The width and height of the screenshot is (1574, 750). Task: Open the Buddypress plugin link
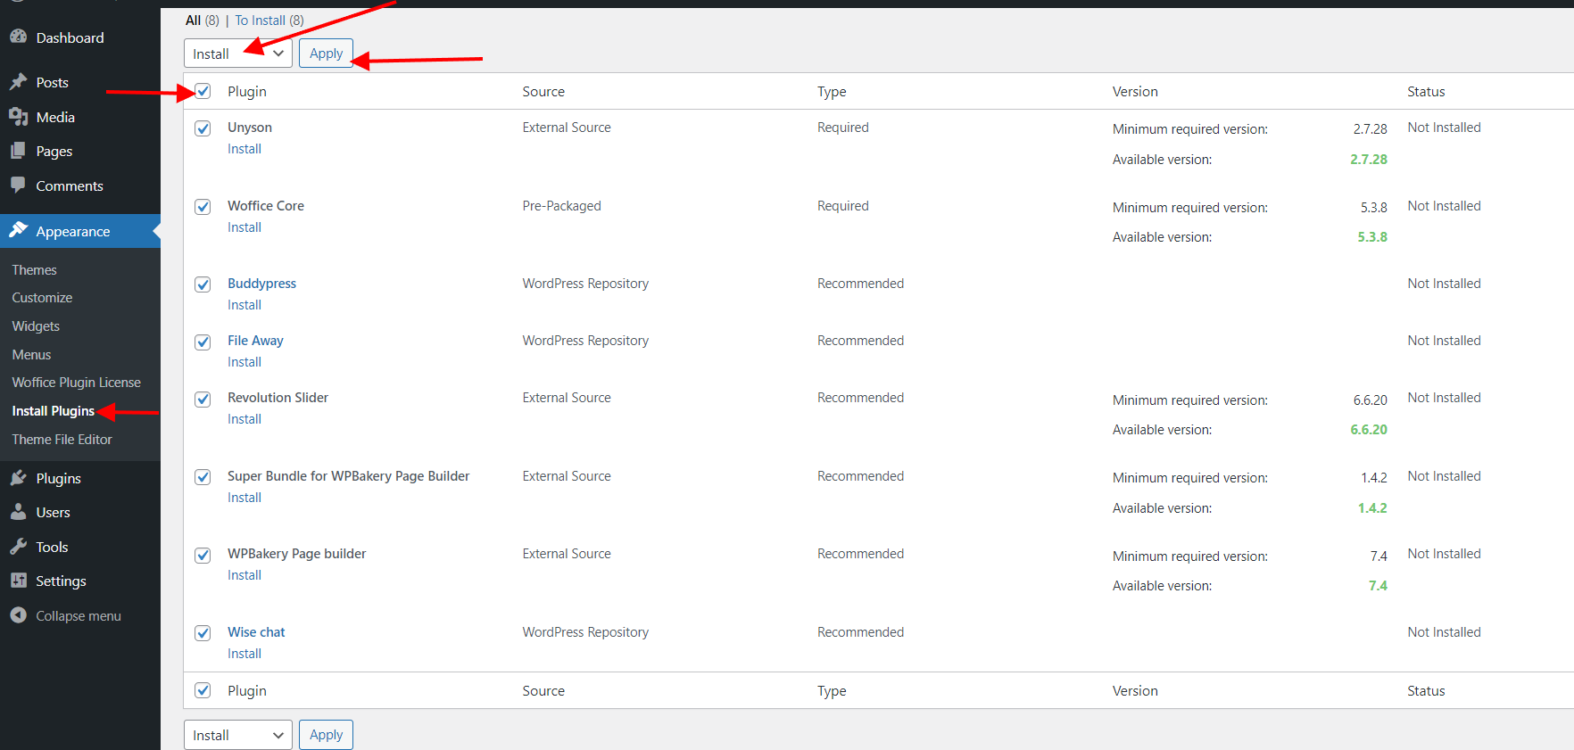pos(261,284)
